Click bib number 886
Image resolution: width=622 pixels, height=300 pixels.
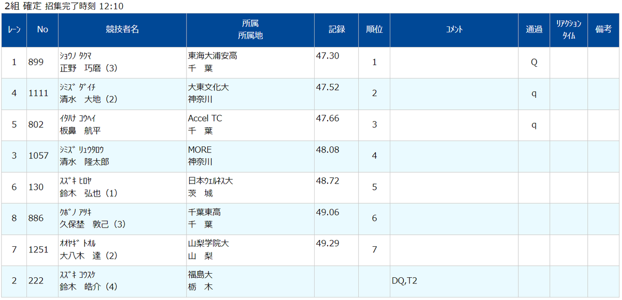tap(36, 218)
